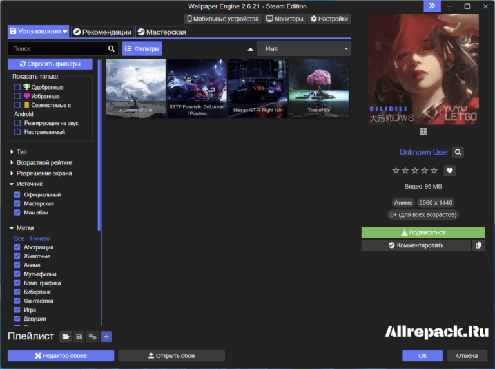This screenshot has width=495, height=369.
Task: Rate wallpaper with first star
Action: [x=396, y=171]
